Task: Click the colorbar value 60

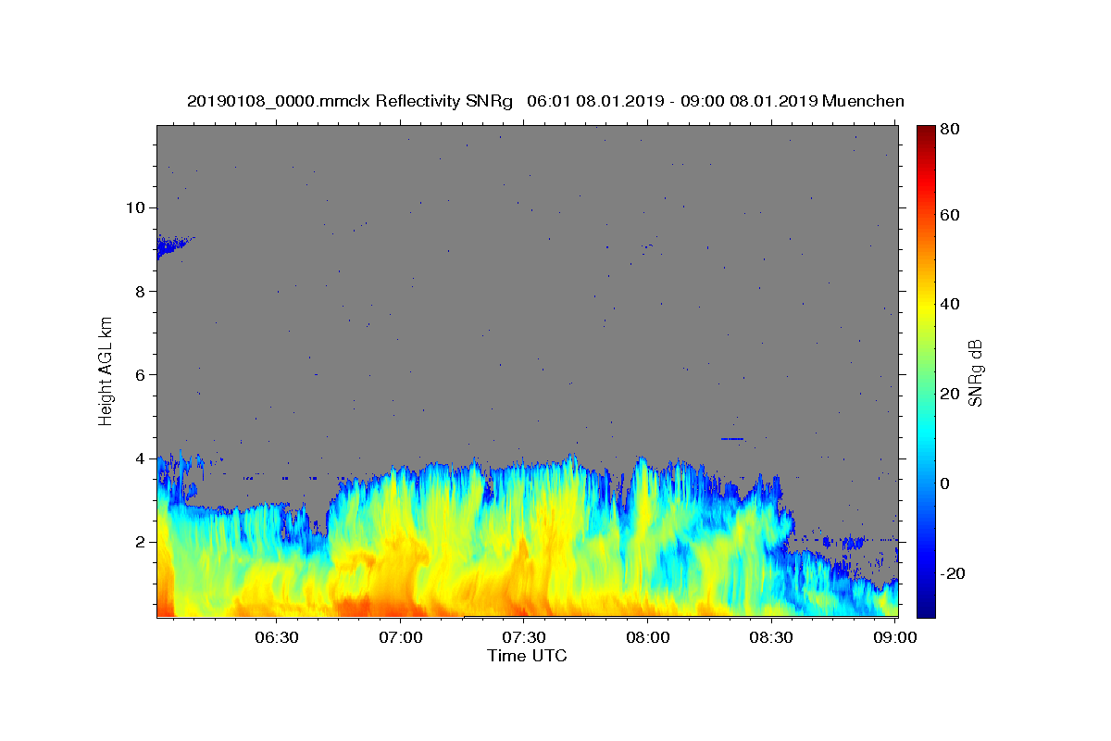Action: coord(952,215)
